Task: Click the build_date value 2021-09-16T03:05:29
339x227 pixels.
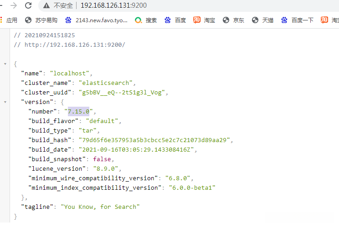Action: pos(136,150)
